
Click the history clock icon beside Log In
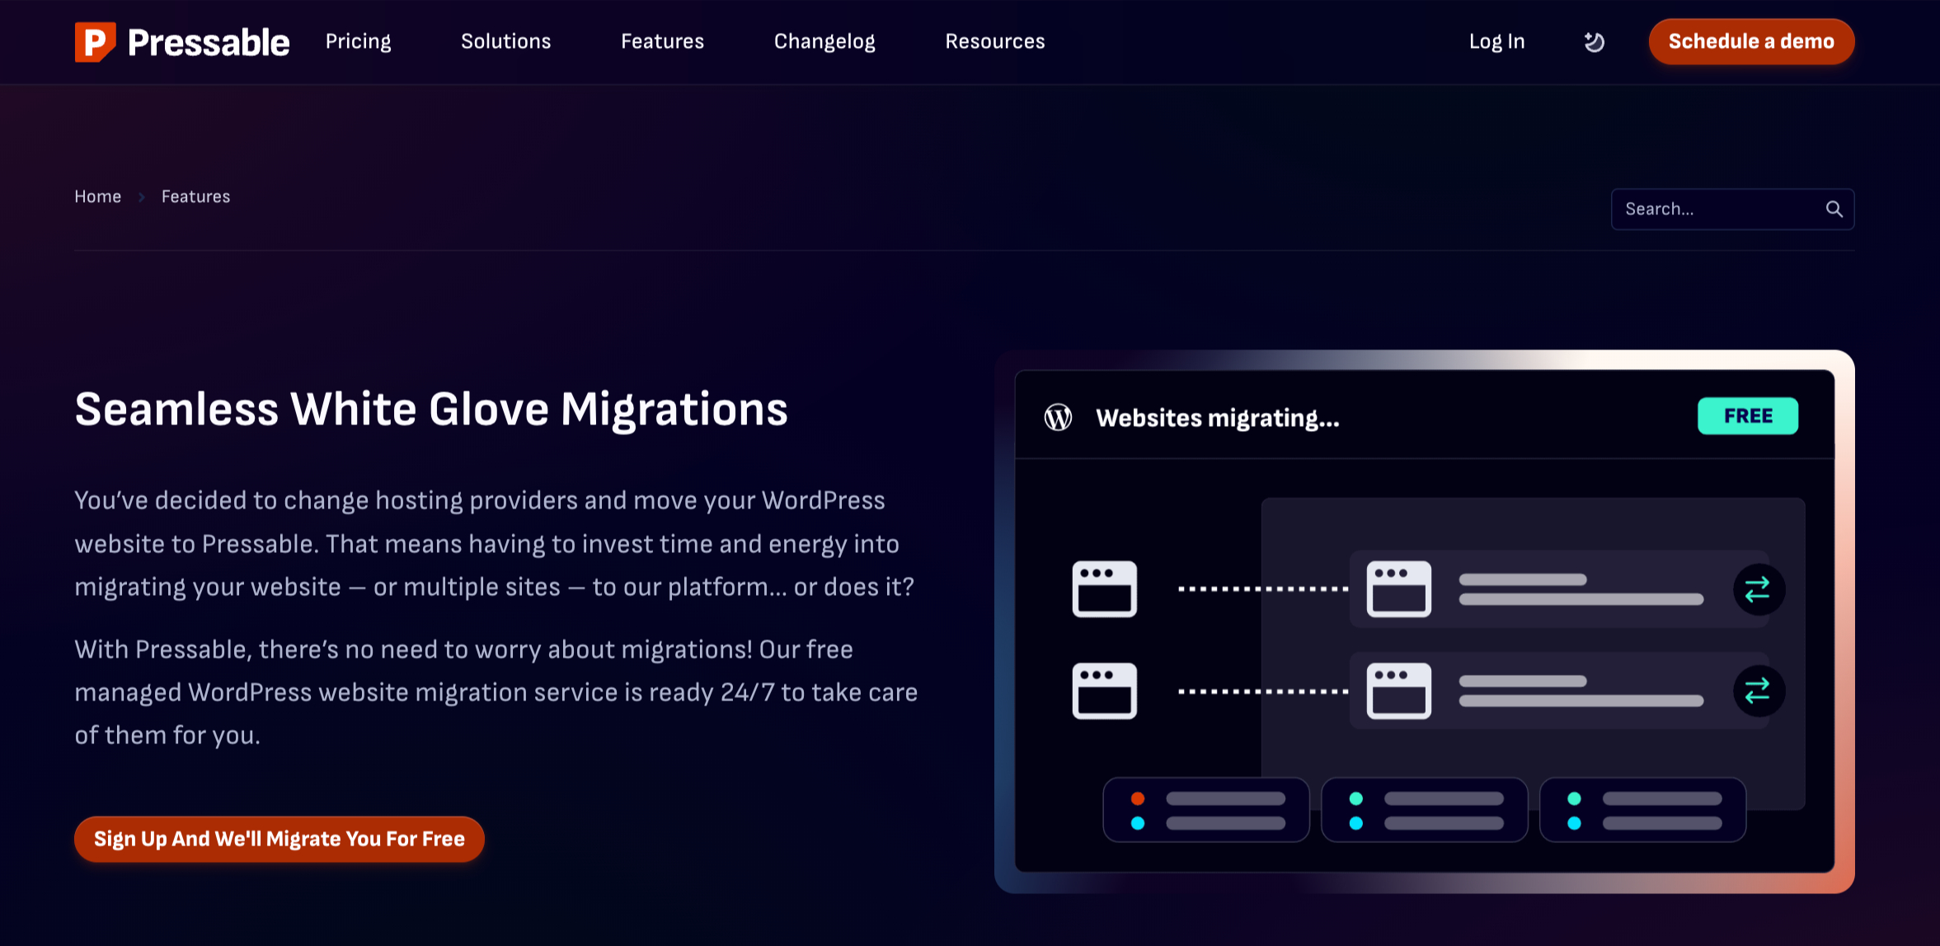point(1594,41)
